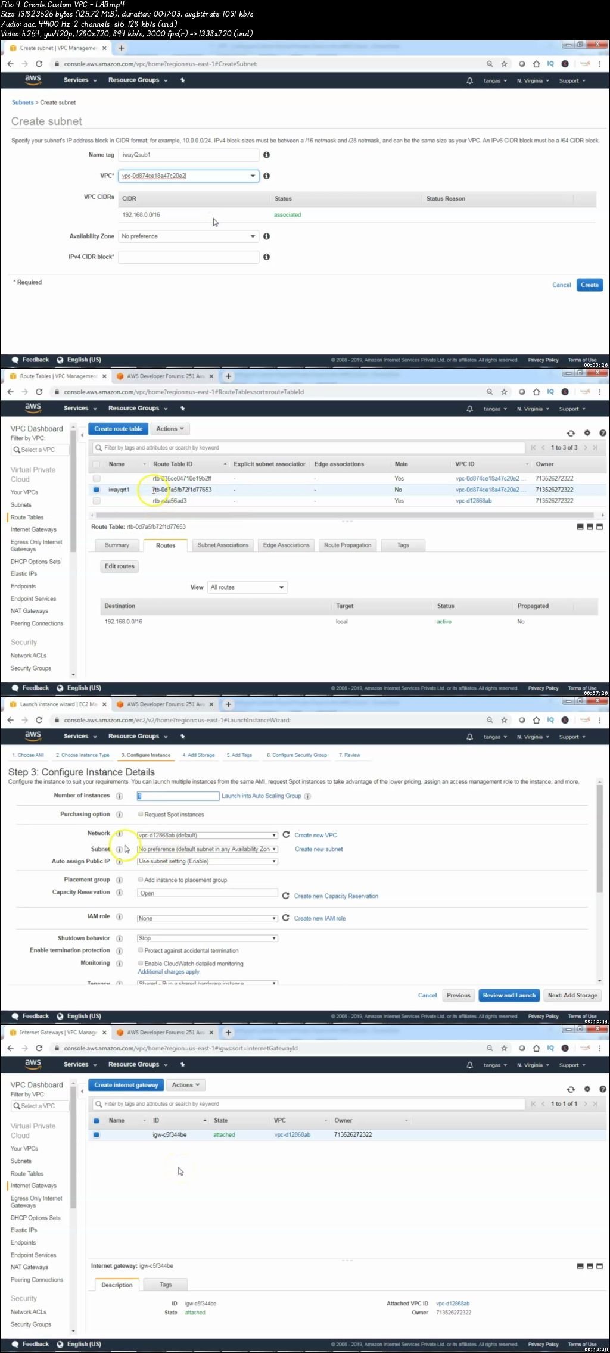Reload the Create subnet browser page

pyautogui.click(x=39, y=64)
